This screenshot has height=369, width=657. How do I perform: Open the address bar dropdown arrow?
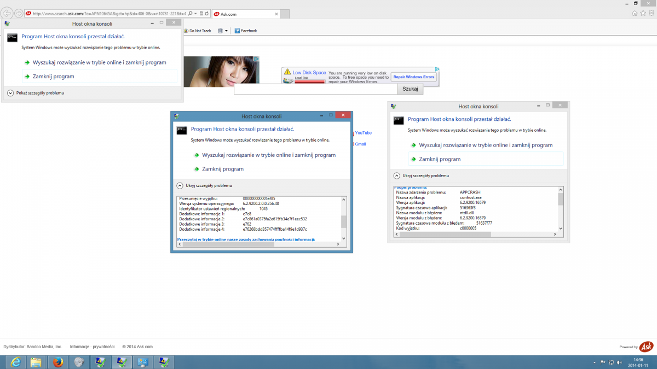[x=195, y=14]
